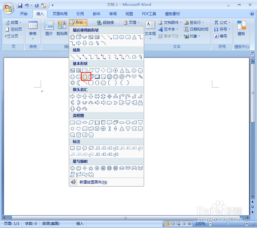Switch to the 开始 tab
The height and width of the screenshot is (228, 257).
(x=23, y=14)
